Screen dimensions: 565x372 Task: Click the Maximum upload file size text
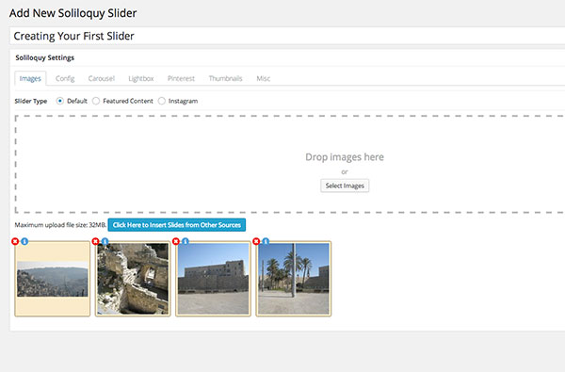(x=60, y=225)
